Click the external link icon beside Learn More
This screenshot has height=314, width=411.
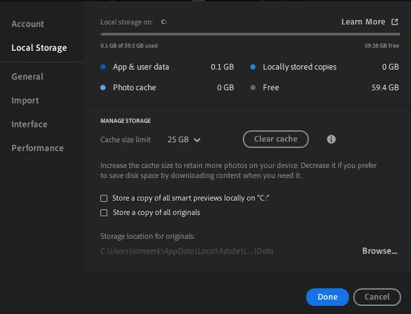(395, 22)
